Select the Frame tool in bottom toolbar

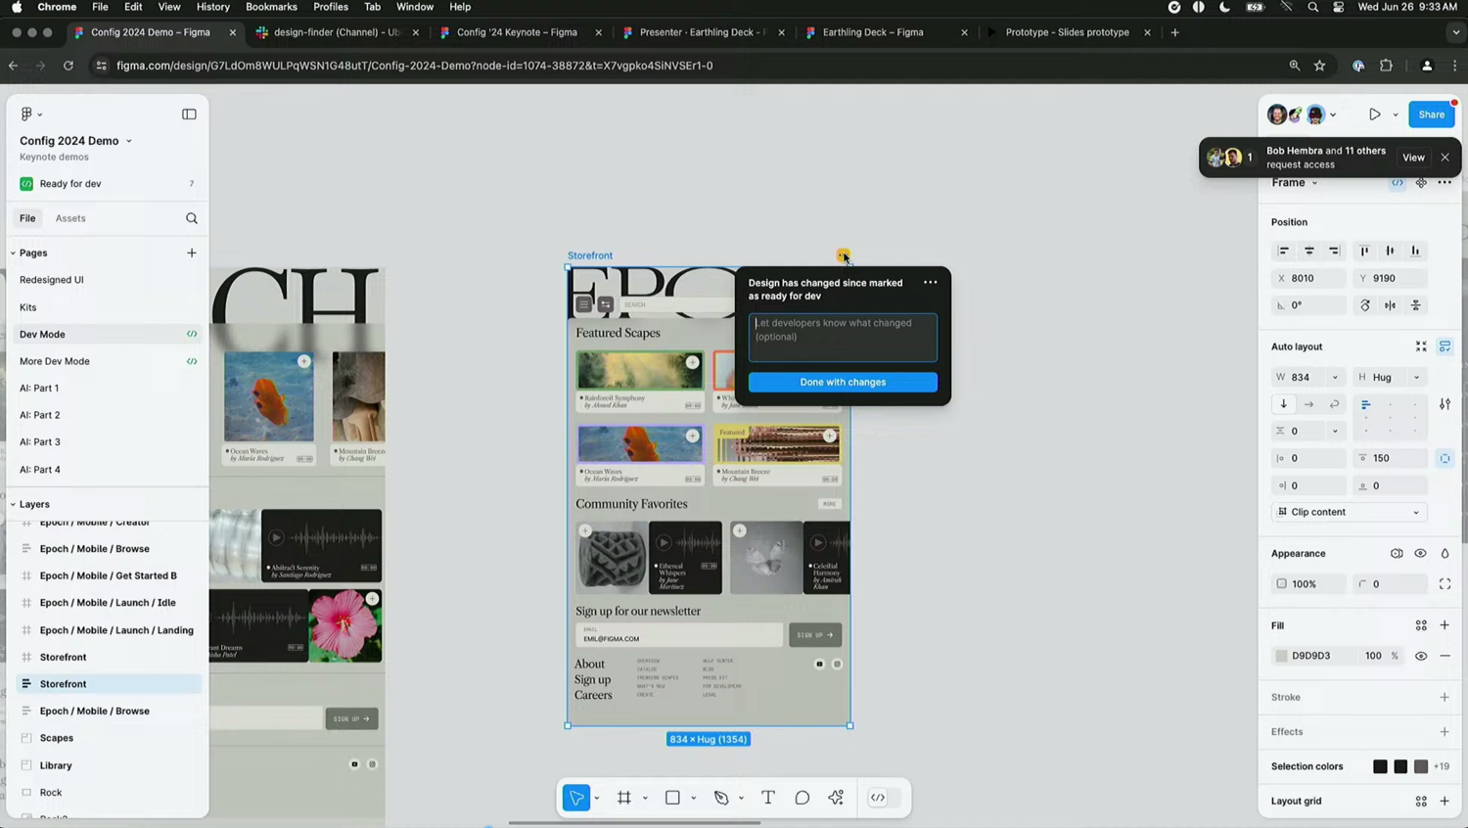[624, 798]
